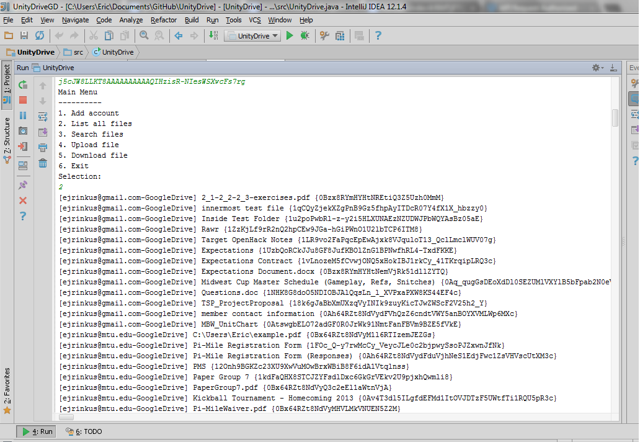Click the PaperGroup7.pdf output line
Image resolution: width=640 pixels, height=442 pixels.
225,387
